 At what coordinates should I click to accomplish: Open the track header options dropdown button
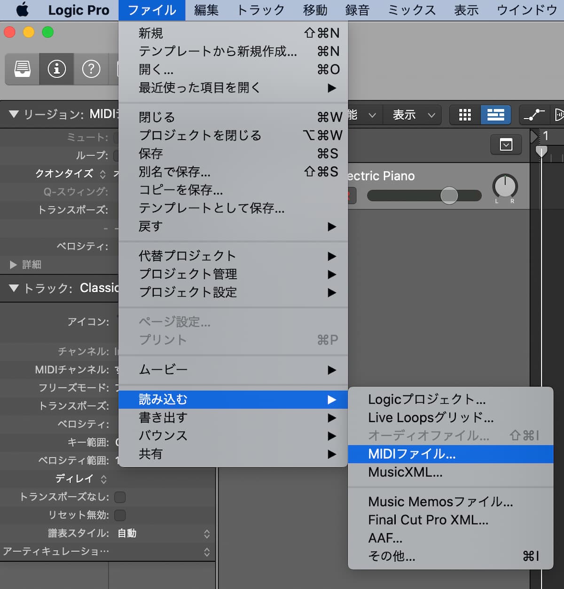[x=506, y=145]
